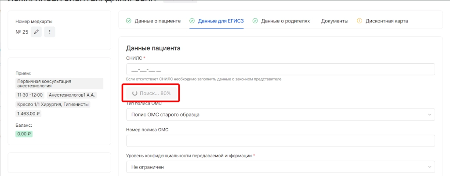The image size is (450, 176).
Task: Click the loading spinner in the Поиск button
Action: [134, 93]
